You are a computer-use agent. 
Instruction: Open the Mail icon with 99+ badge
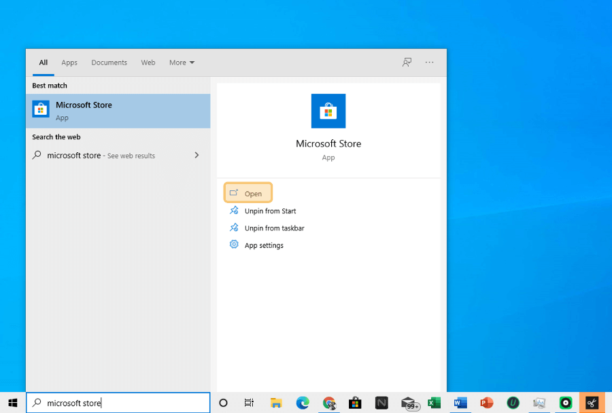point(409,403)
